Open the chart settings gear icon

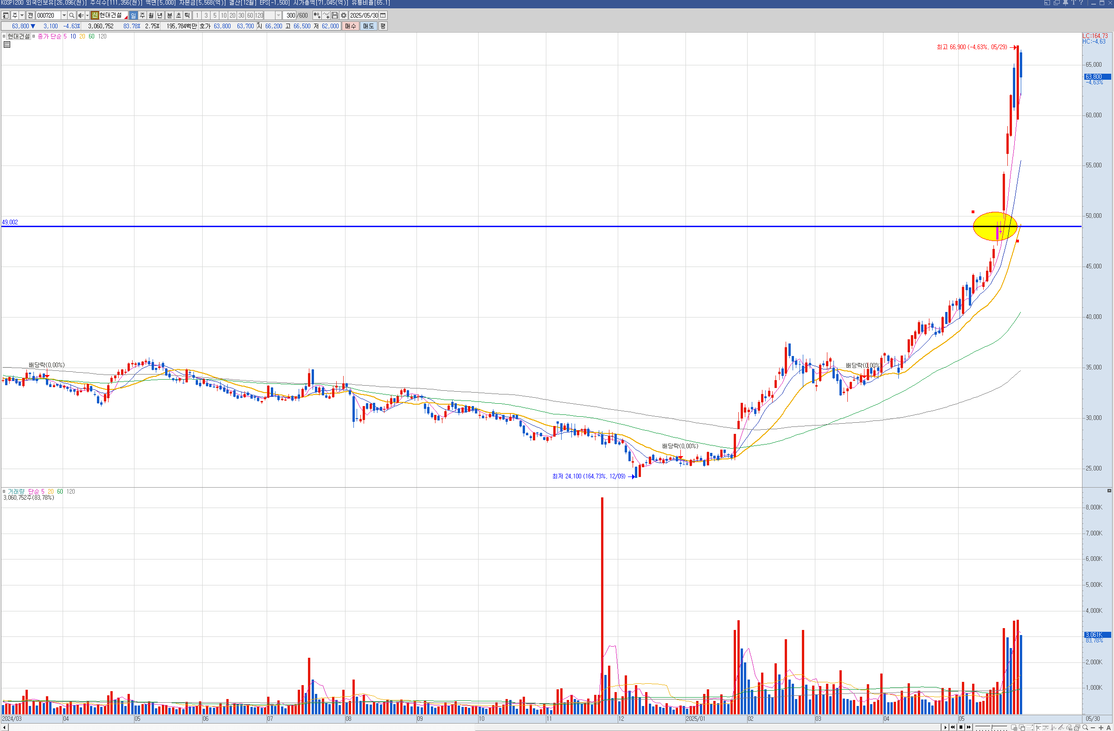click(344, 15)
